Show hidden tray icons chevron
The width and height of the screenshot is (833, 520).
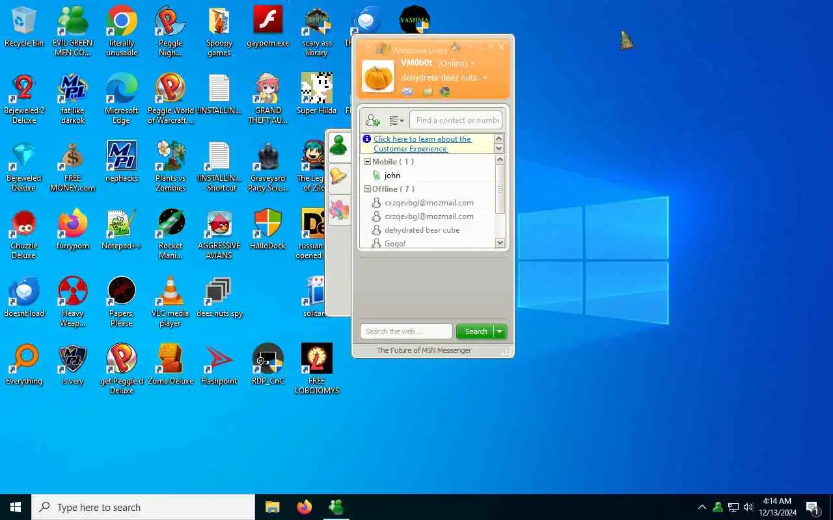(x=702, y=507)
